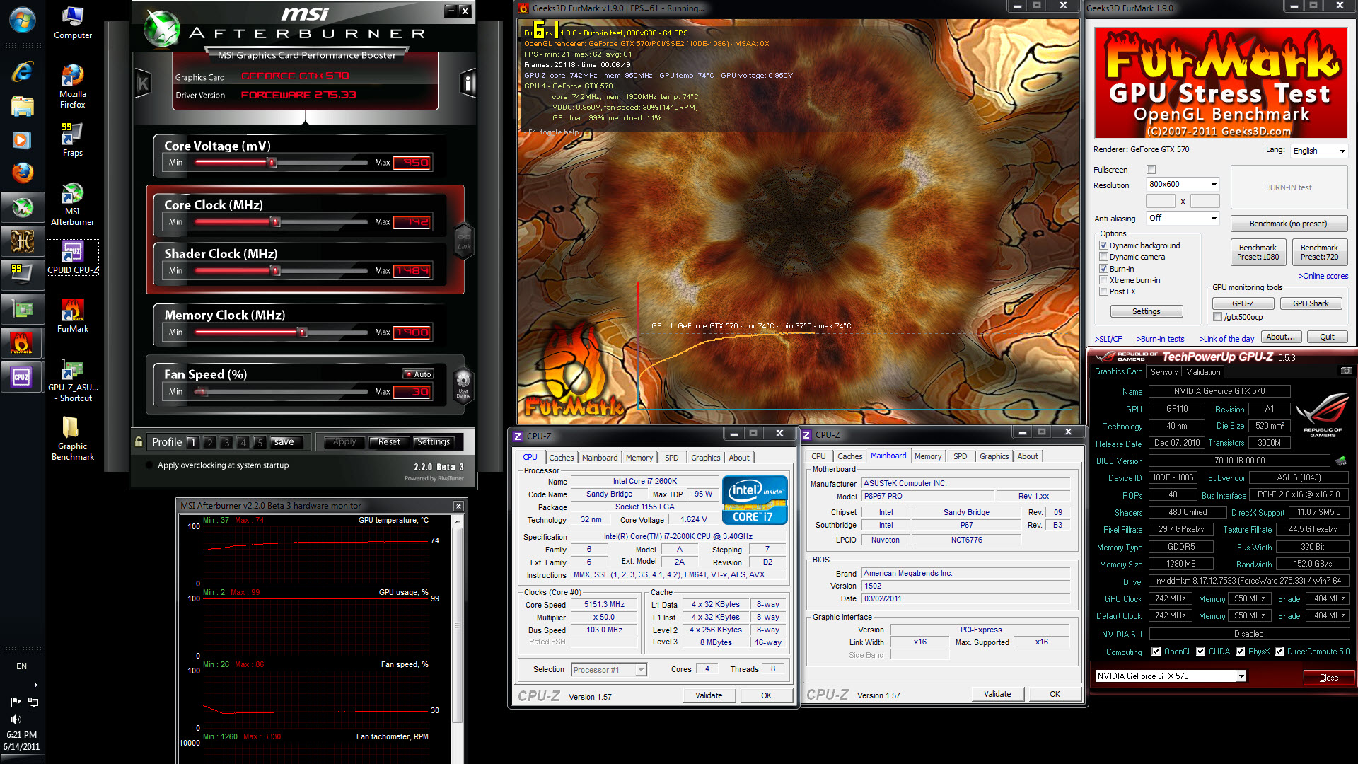1358x764 pixels.
Task: Click GPU-Z screenshot camera icon
Action: 1346,371
